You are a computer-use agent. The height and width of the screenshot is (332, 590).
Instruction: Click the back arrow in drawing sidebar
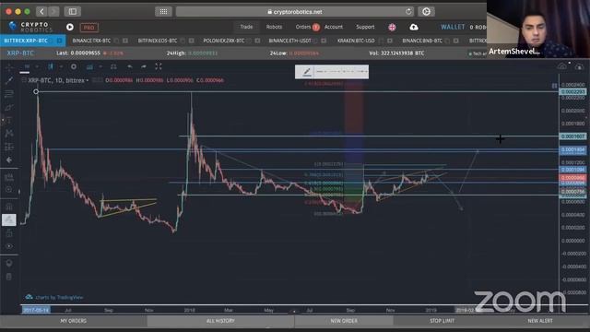coord(9,160)
